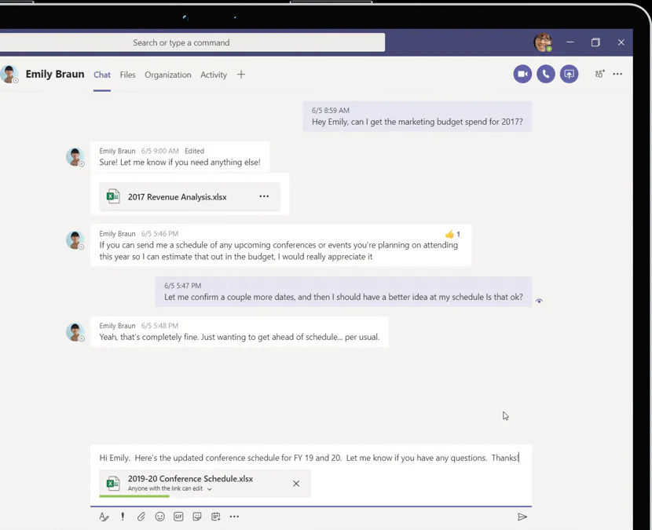
Task: Open more chat options in header
Action: click(618, 74)
